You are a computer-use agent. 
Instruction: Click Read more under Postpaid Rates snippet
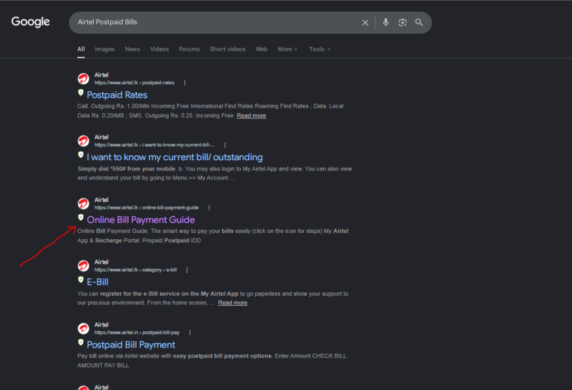(x=251, y=116)
